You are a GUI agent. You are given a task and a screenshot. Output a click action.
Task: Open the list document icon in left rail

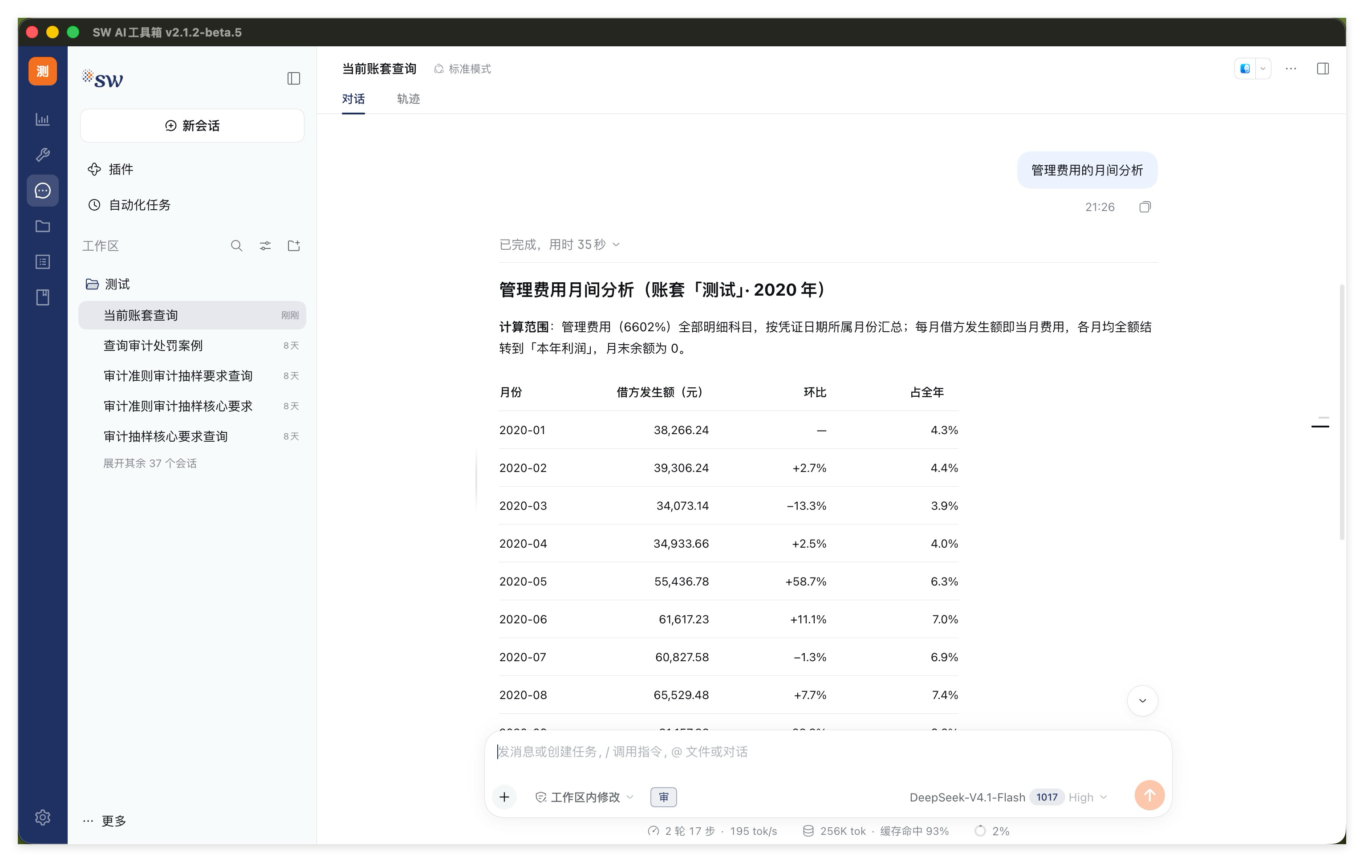[42, 262]
